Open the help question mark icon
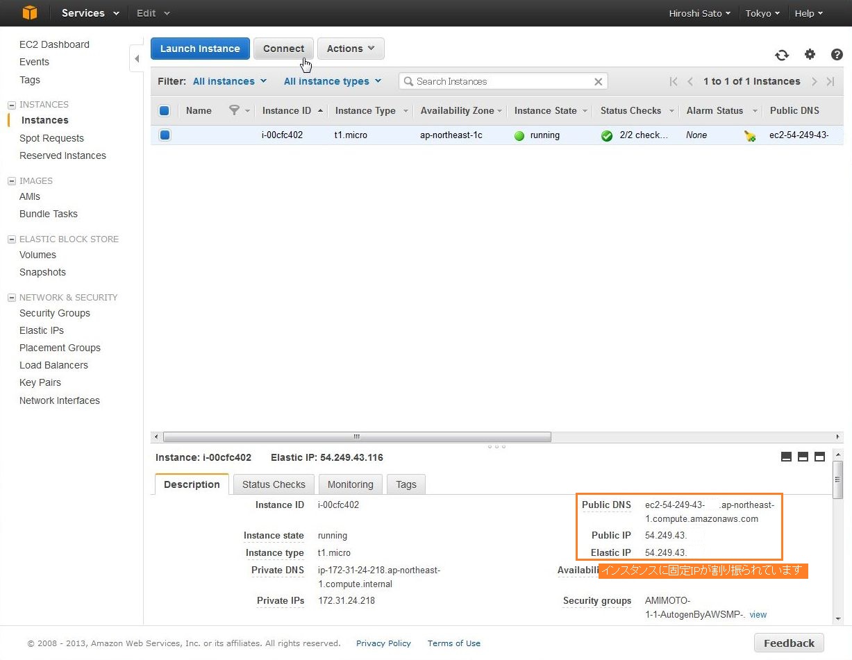 (837, 54)
